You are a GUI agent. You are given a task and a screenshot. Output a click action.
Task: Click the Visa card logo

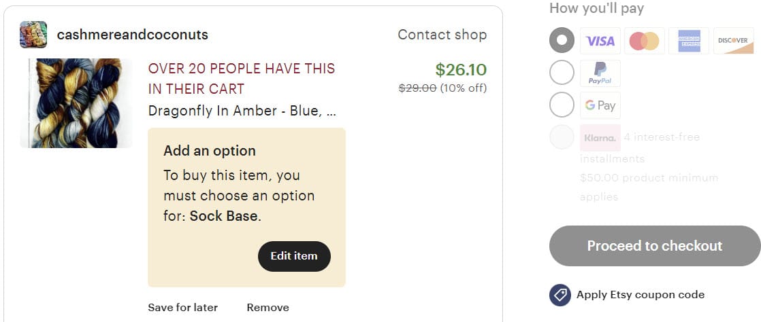tap(600, 41)
